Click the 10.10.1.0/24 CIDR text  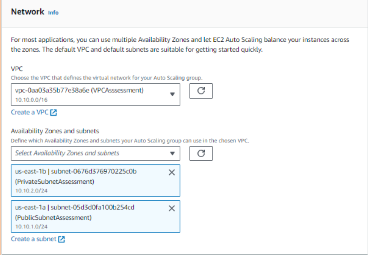(x=31, y=226)
